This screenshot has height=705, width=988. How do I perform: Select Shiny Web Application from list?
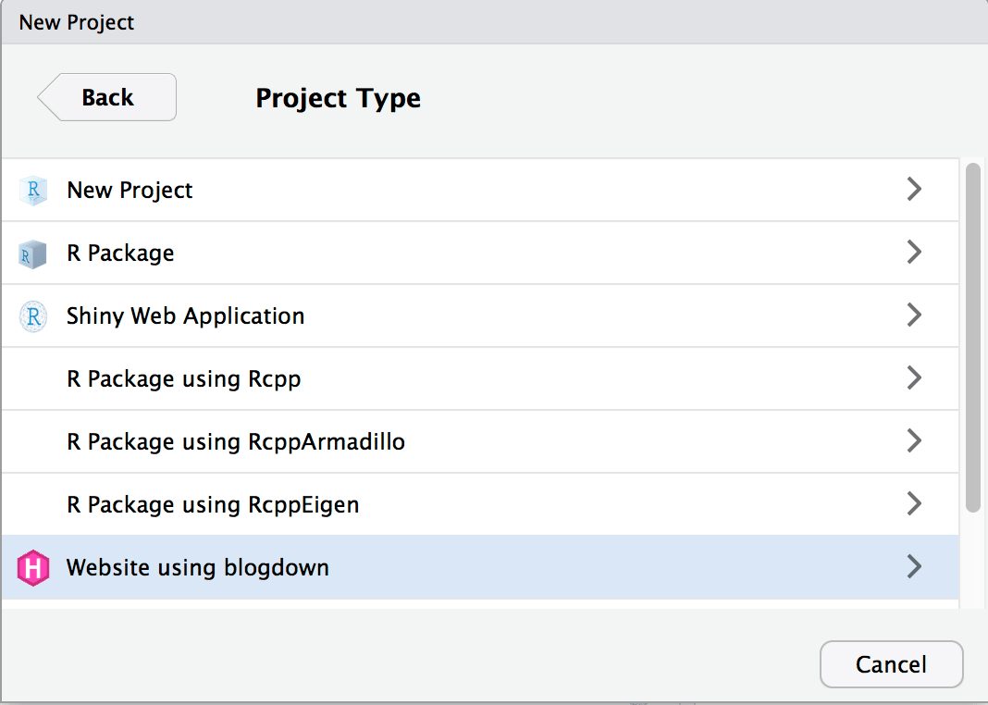pos(185,316)
